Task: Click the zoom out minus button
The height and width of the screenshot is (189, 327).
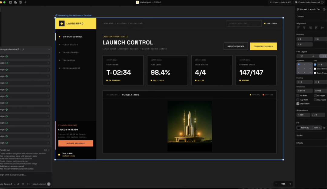Action: click(276, 184)
